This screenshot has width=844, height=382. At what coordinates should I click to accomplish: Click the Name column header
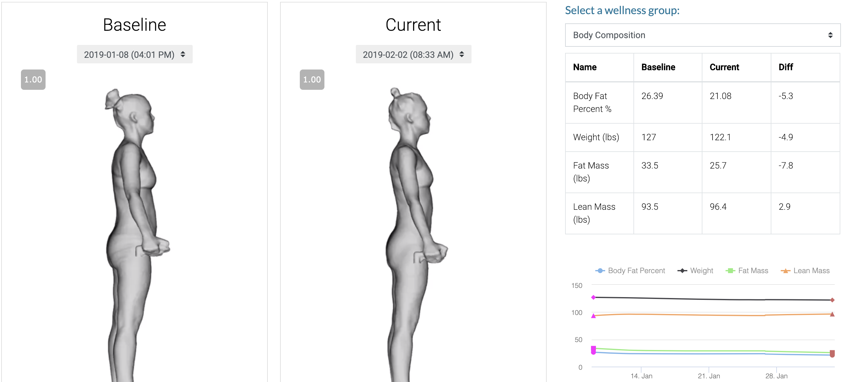(585, 67)
